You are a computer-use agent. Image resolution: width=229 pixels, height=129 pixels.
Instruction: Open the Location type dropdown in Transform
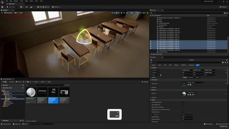coord(155,70)
